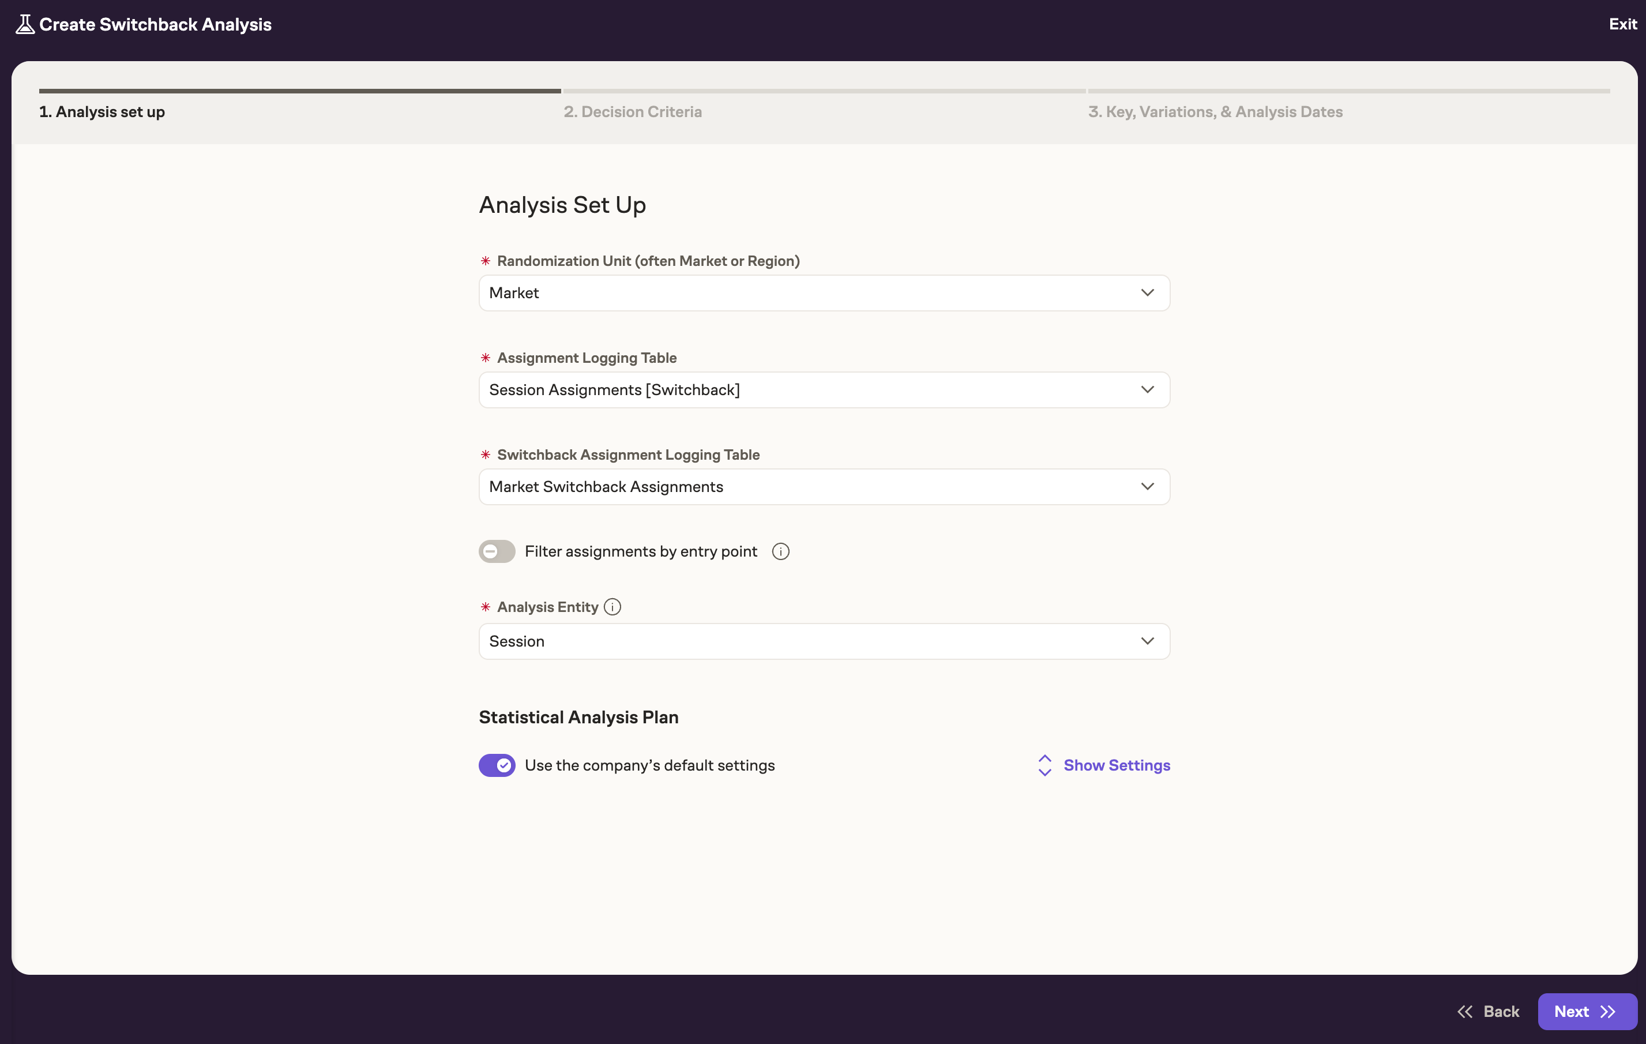Open the Randomization Unit dropdown
Image resolution: width=1646 pixels, height=1044 pixels.
[824, 292]
